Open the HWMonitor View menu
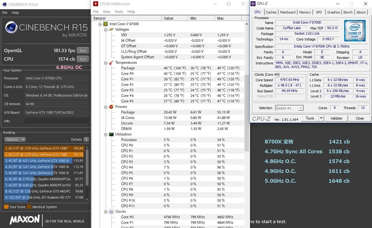This screenshot has height=228, width=372. click(106, 12)
